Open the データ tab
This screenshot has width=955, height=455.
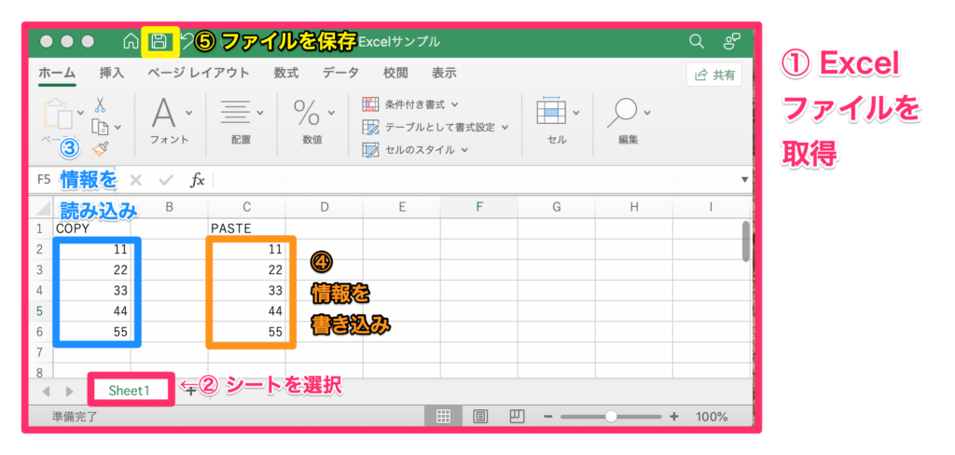[340, 73]
